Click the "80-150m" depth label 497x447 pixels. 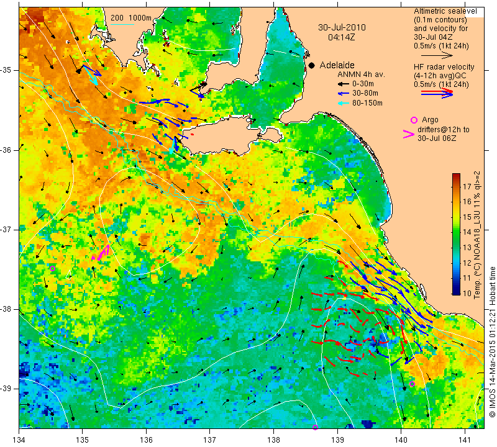[x=367, y=102]
